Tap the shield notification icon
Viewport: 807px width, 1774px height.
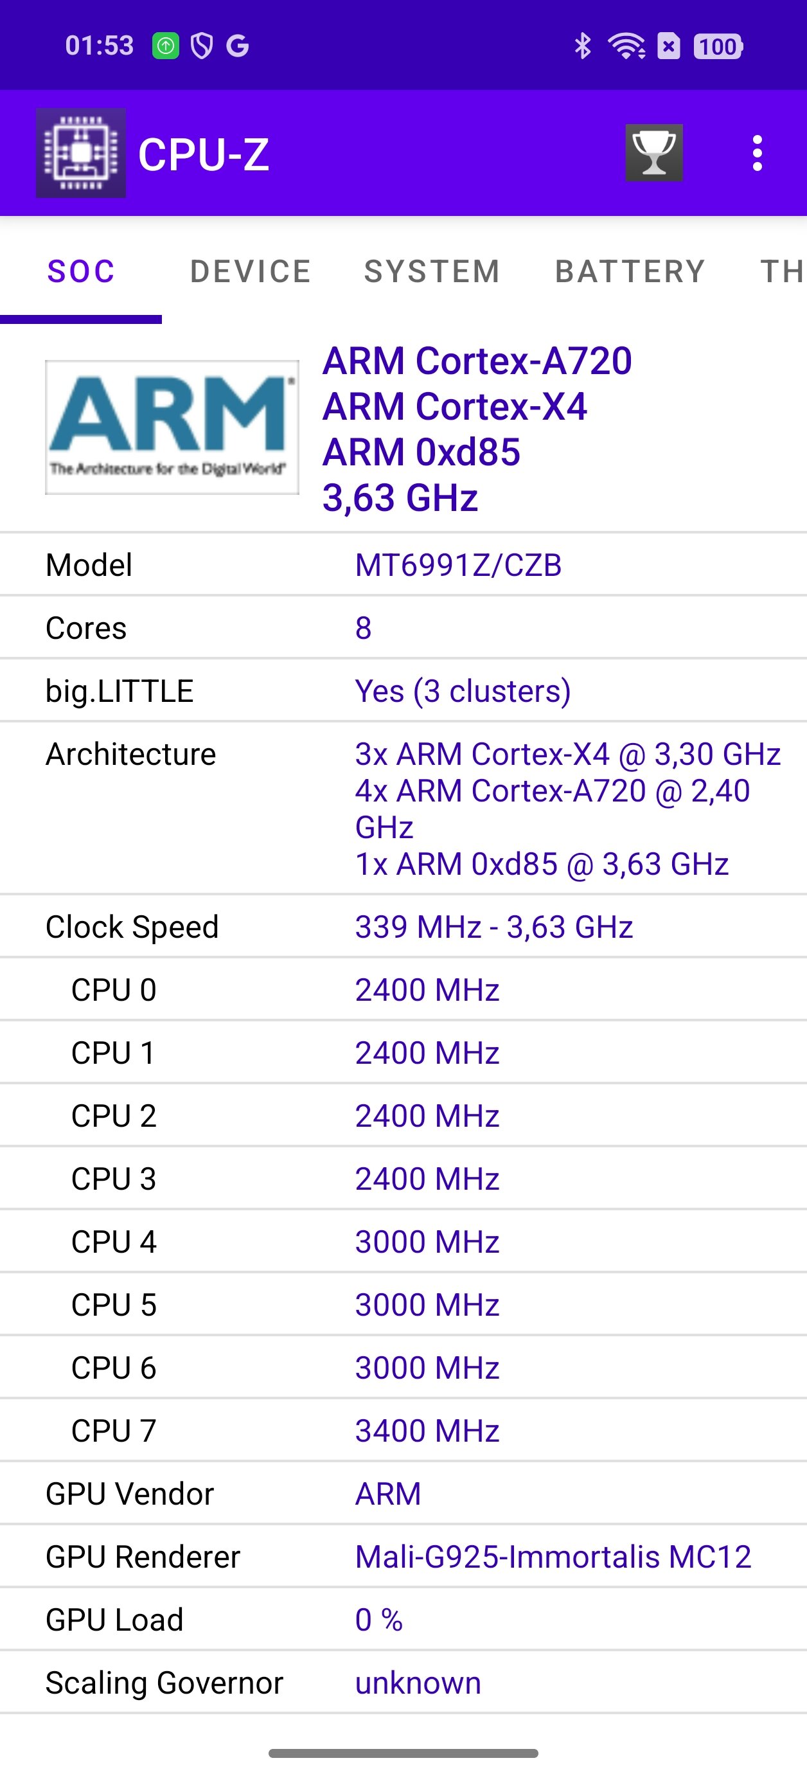(202, 46)
